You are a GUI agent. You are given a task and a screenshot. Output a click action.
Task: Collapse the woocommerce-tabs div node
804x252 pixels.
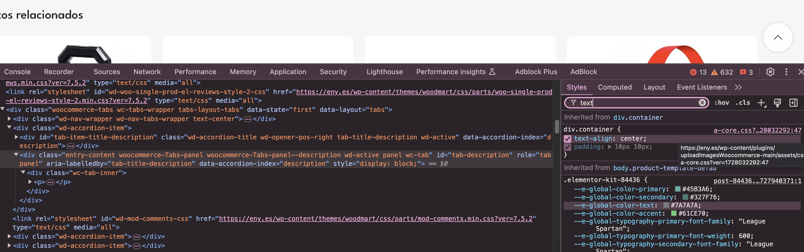(3, 109)
